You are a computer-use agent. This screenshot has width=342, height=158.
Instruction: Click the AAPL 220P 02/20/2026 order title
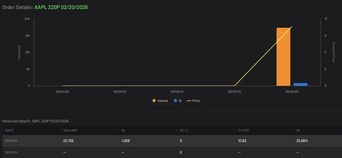61,7
